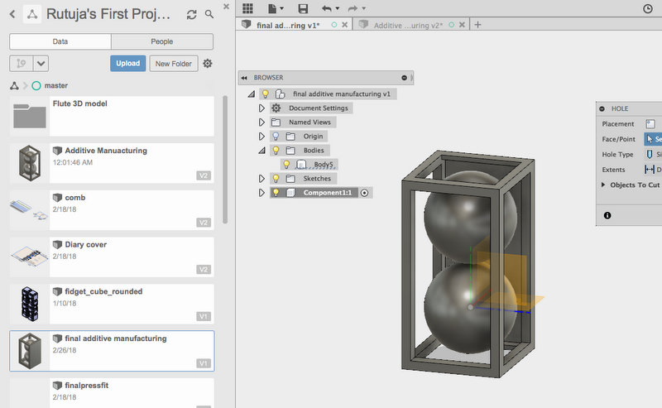
Task: Open undo history dropdown arrow
Action: click(337, 8)
